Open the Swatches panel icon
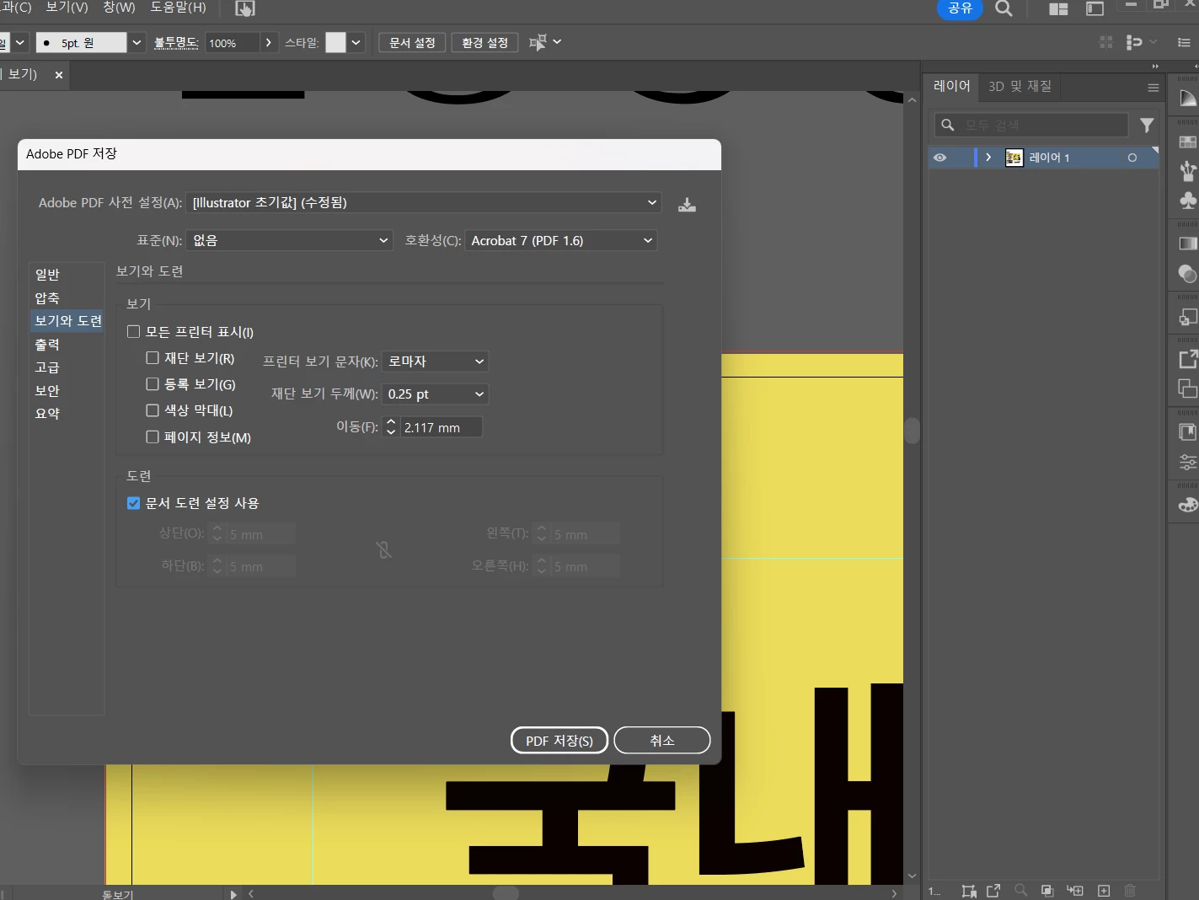Screen dimensions: 1199x900 point(1188,142)
